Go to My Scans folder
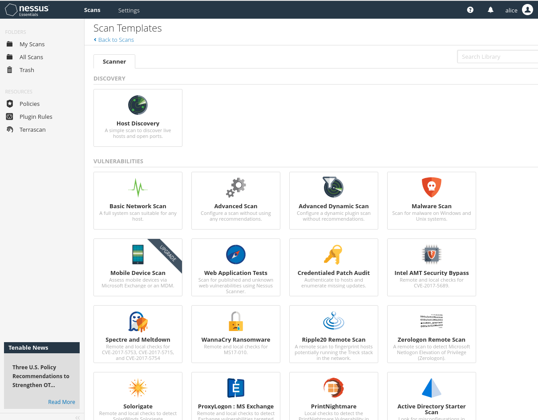538x420 pixels. tap(32, 44)
